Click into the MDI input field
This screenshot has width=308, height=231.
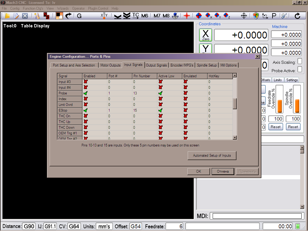[x=257, y=216]
